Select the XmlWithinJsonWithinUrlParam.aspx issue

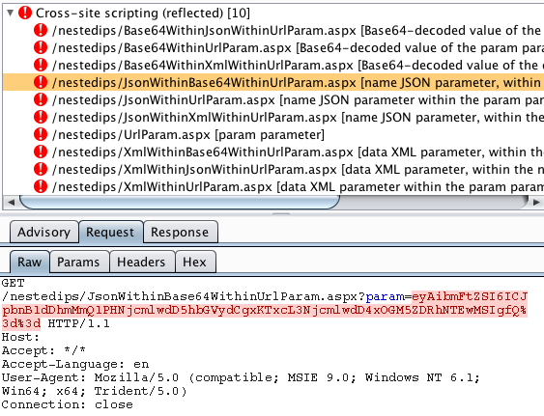coord(273,169)
